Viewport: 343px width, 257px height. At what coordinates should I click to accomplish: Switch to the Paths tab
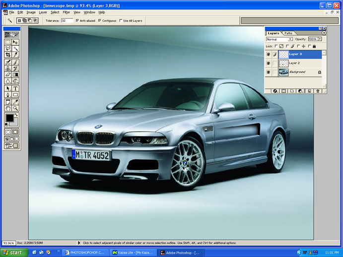(288, 33)
